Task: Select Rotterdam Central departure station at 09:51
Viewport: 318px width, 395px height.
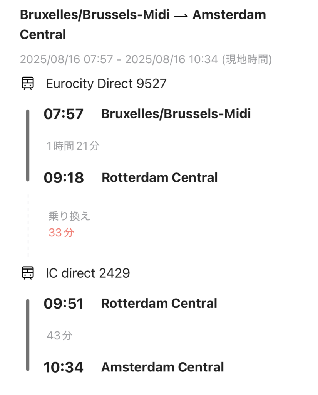Action: coord(159,303)
